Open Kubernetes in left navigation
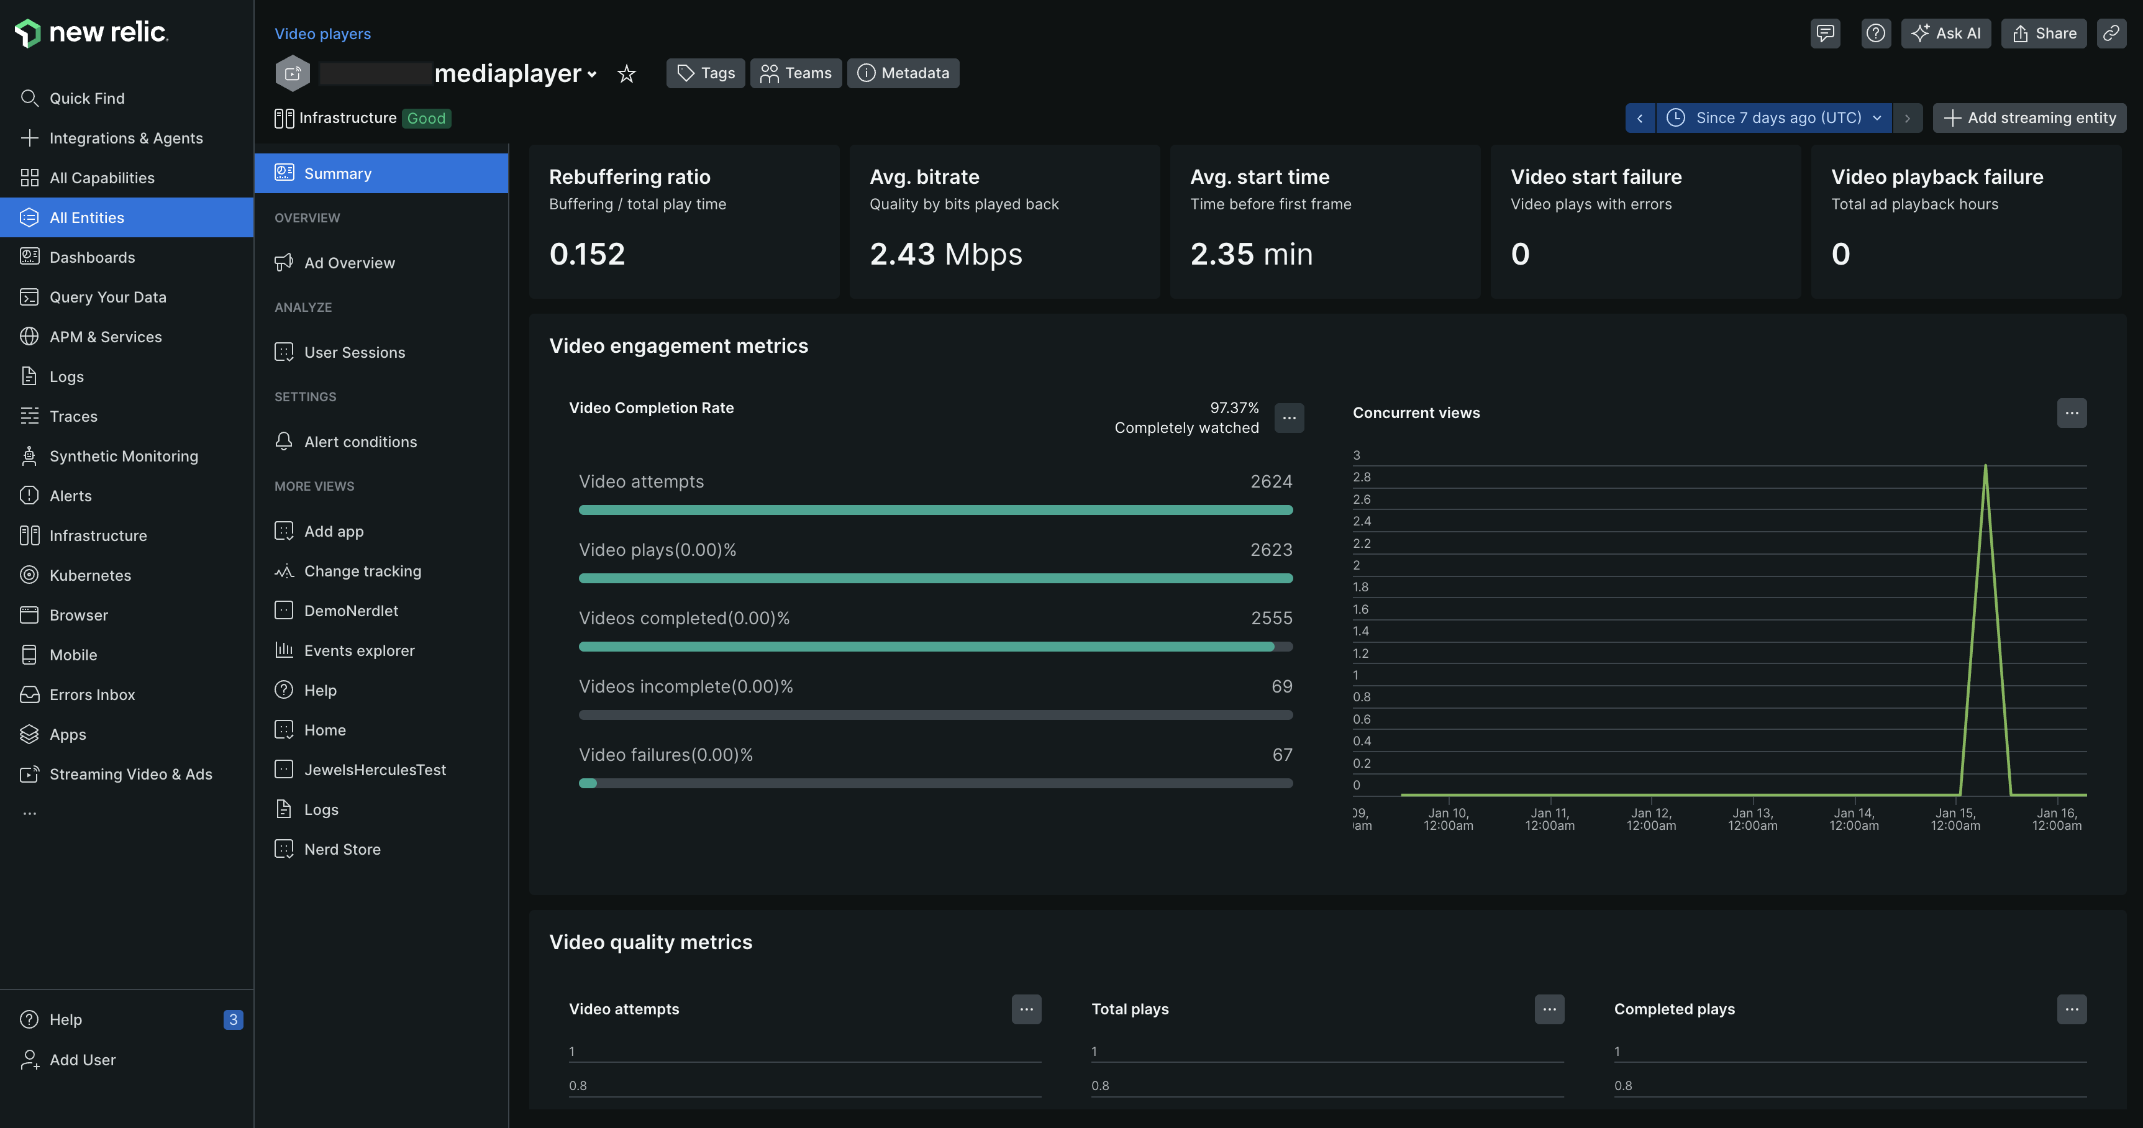 coord(90,575)
